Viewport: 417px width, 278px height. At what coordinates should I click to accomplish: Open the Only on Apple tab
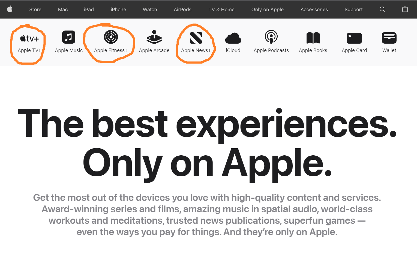point(268,10)
